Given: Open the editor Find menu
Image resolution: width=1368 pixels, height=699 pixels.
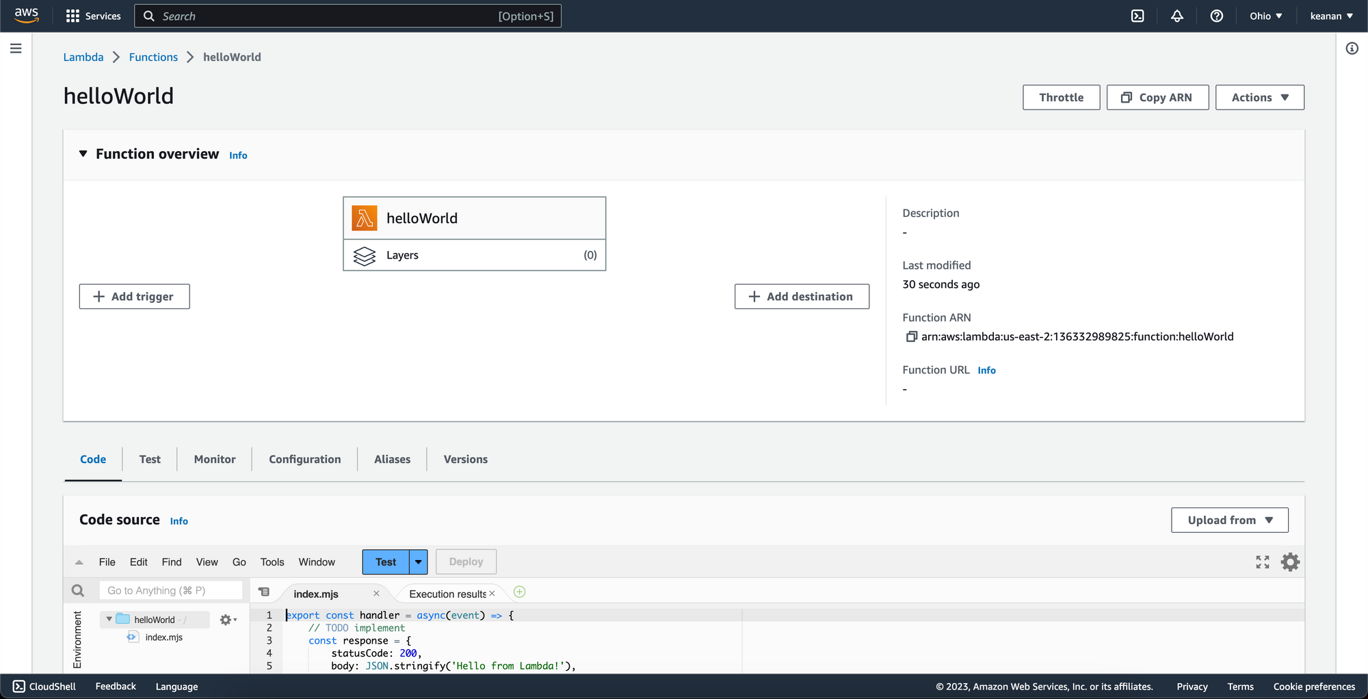Looking at the screenshot, I should [x=172, y=562].
